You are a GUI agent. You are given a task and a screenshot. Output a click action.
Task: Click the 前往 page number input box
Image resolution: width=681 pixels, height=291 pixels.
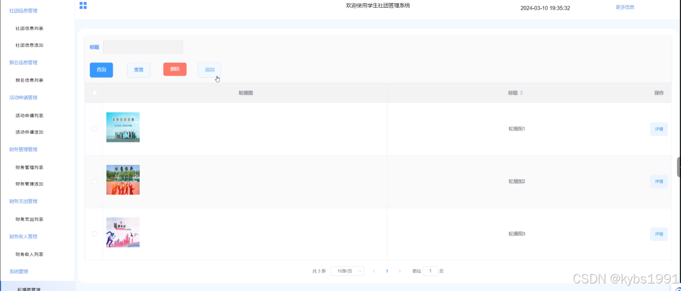tap(430, 271)
